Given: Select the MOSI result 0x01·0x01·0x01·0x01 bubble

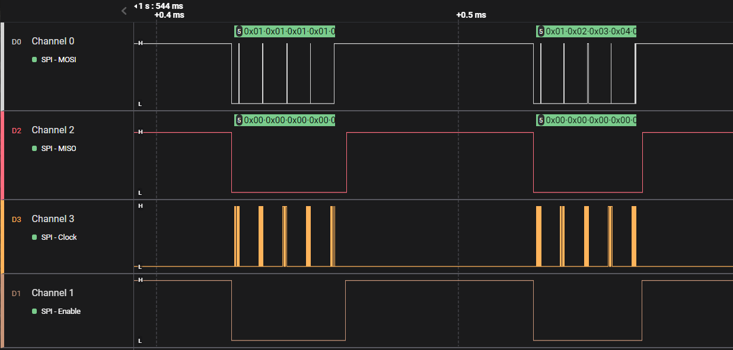Looking at the screenshot, I should pos(285,31).
